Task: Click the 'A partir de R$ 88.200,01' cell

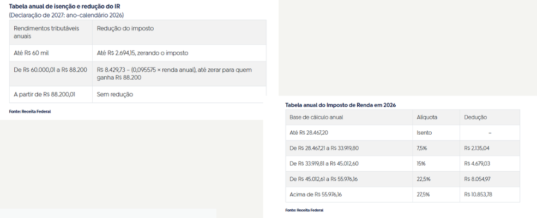Action: [x=44, y=94]
